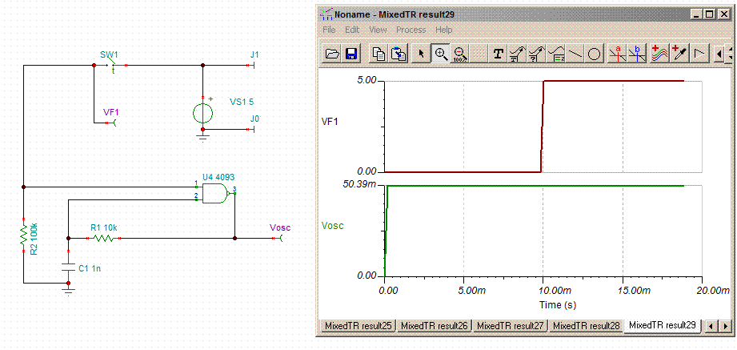Open the File menu
Screen dimensions: 737x350
[329, 30]
